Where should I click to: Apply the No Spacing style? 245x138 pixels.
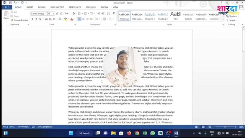point(137,16)
